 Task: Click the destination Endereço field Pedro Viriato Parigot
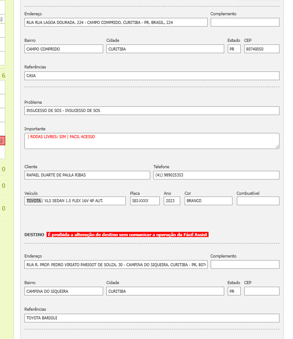[x=116, y=264]
